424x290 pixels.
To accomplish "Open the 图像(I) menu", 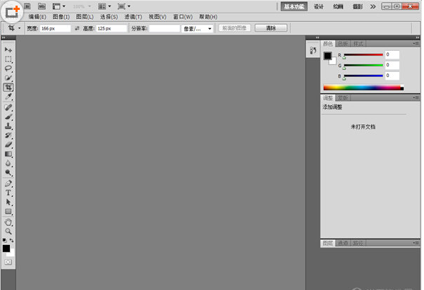I will [61, 17].
